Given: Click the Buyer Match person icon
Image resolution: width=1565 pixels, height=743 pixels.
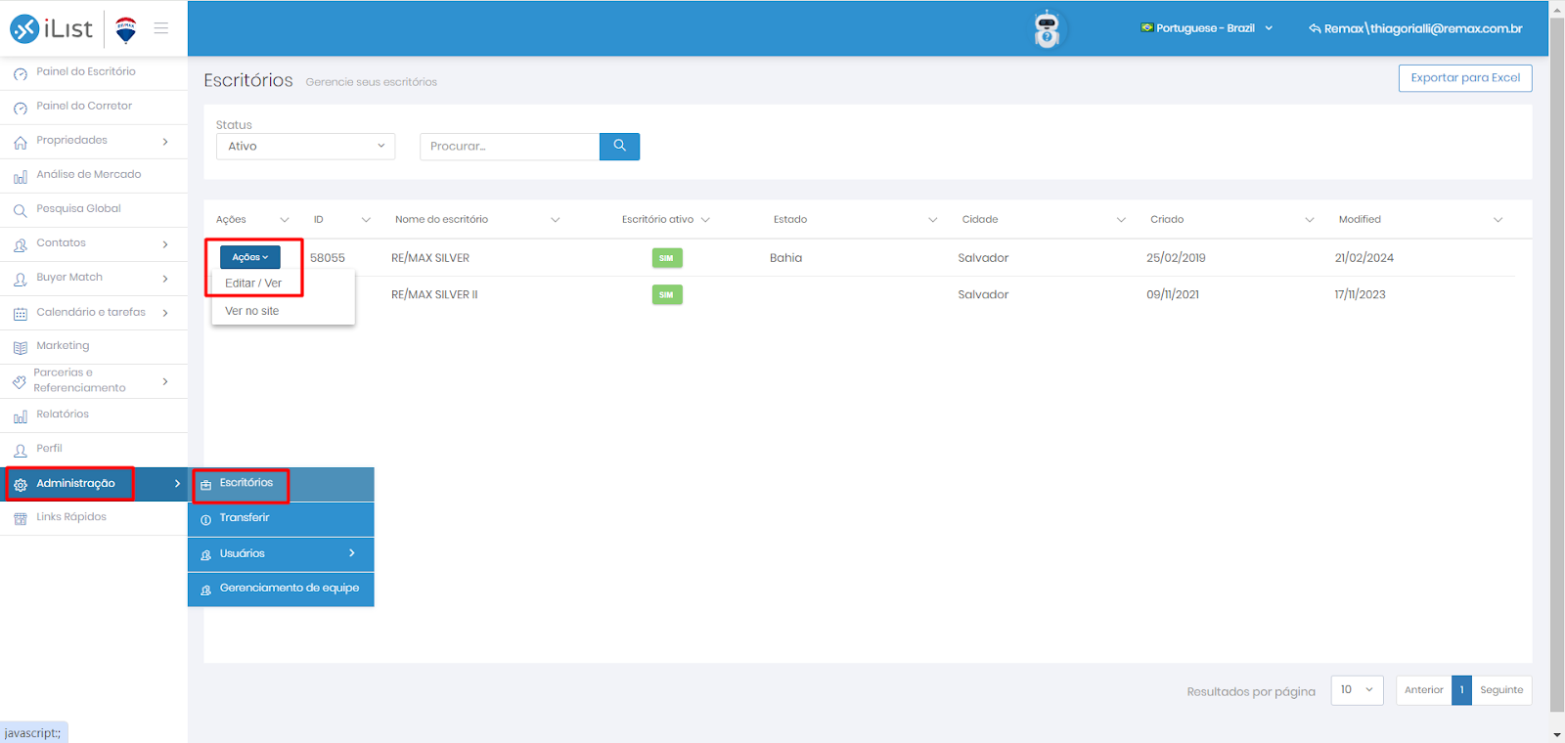Looking at the screenshot, I should point(21,279).
